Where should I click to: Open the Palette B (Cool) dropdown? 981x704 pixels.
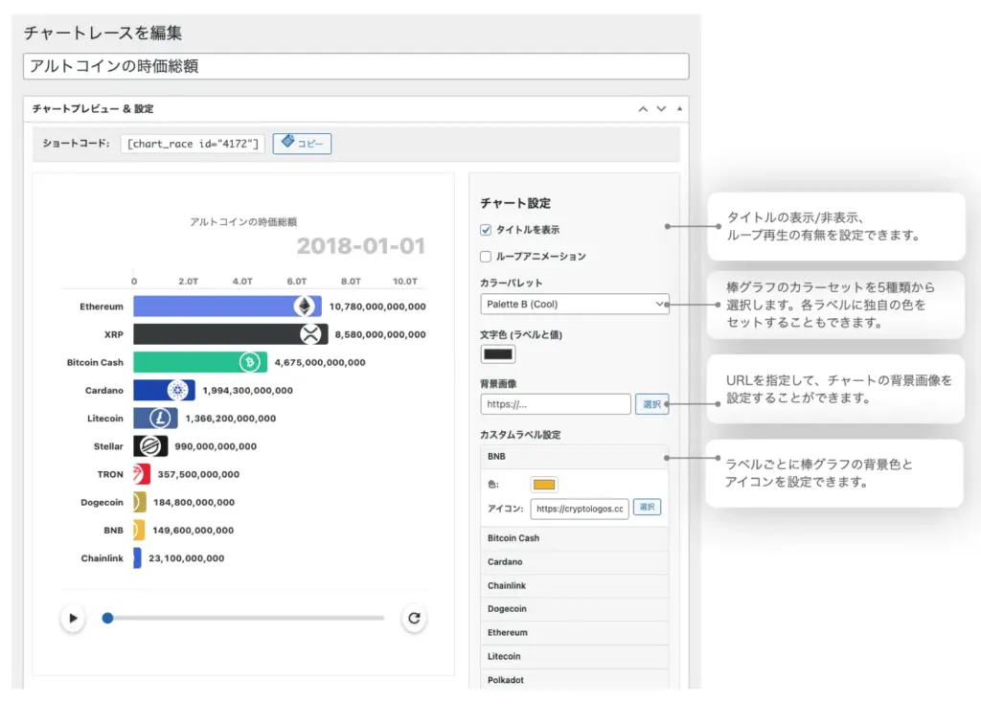point(574,305)
